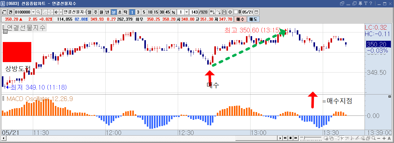Click the blue 매도 sell button

coord(253,19)
